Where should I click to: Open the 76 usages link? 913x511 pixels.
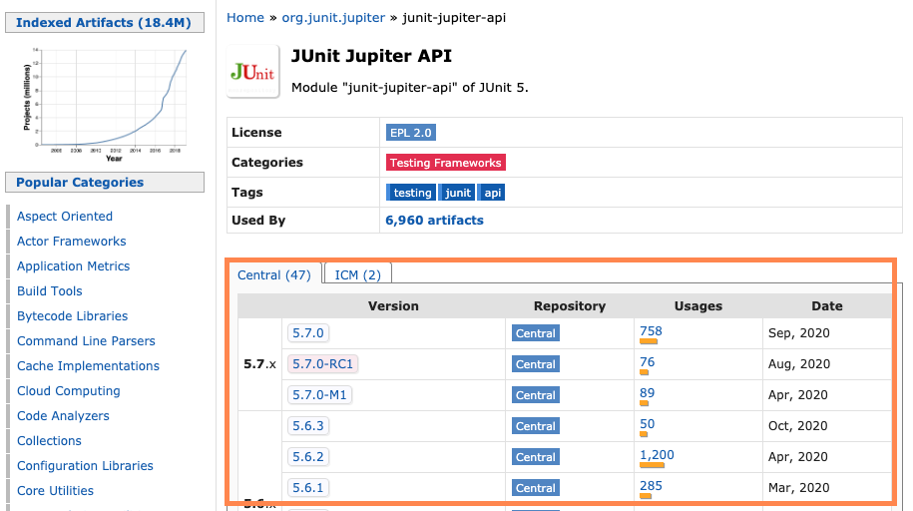pyautogui.click(x=647, y=362)
